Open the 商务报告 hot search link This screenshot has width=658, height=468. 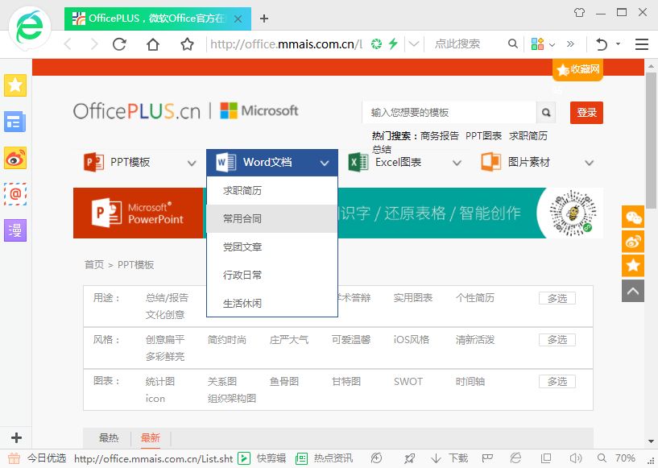pyautogui.click(x=440, y=136)
